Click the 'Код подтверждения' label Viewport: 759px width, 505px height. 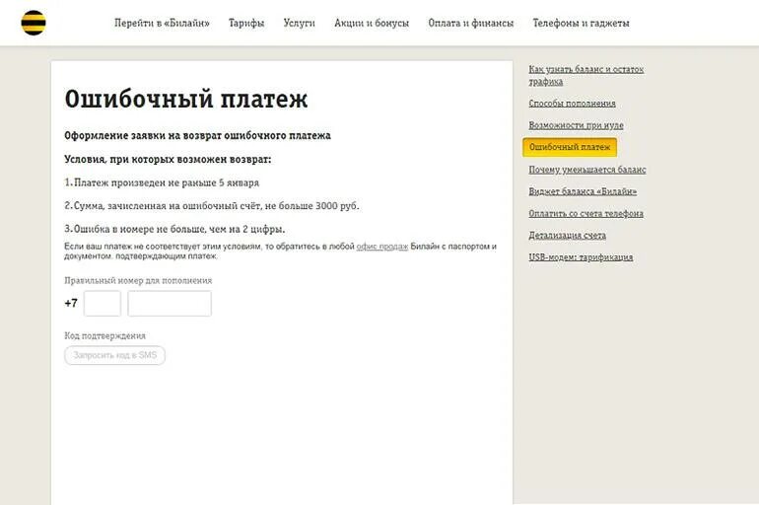point(105,335)
